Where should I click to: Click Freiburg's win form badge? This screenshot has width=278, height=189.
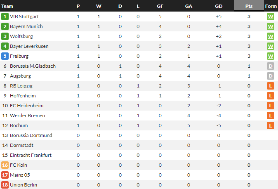[x=271, y=56]
